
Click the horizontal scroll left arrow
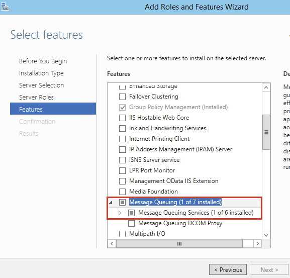[x=112, y=244]
